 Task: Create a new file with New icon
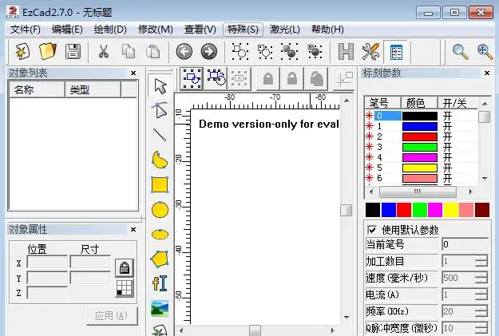(22, 51)
